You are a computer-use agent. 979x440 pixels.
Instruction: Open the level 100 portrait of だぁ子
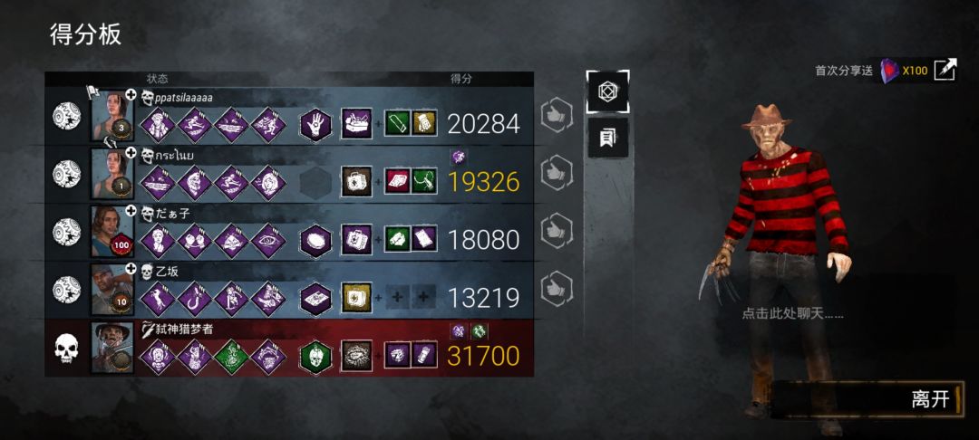point(112,231)
